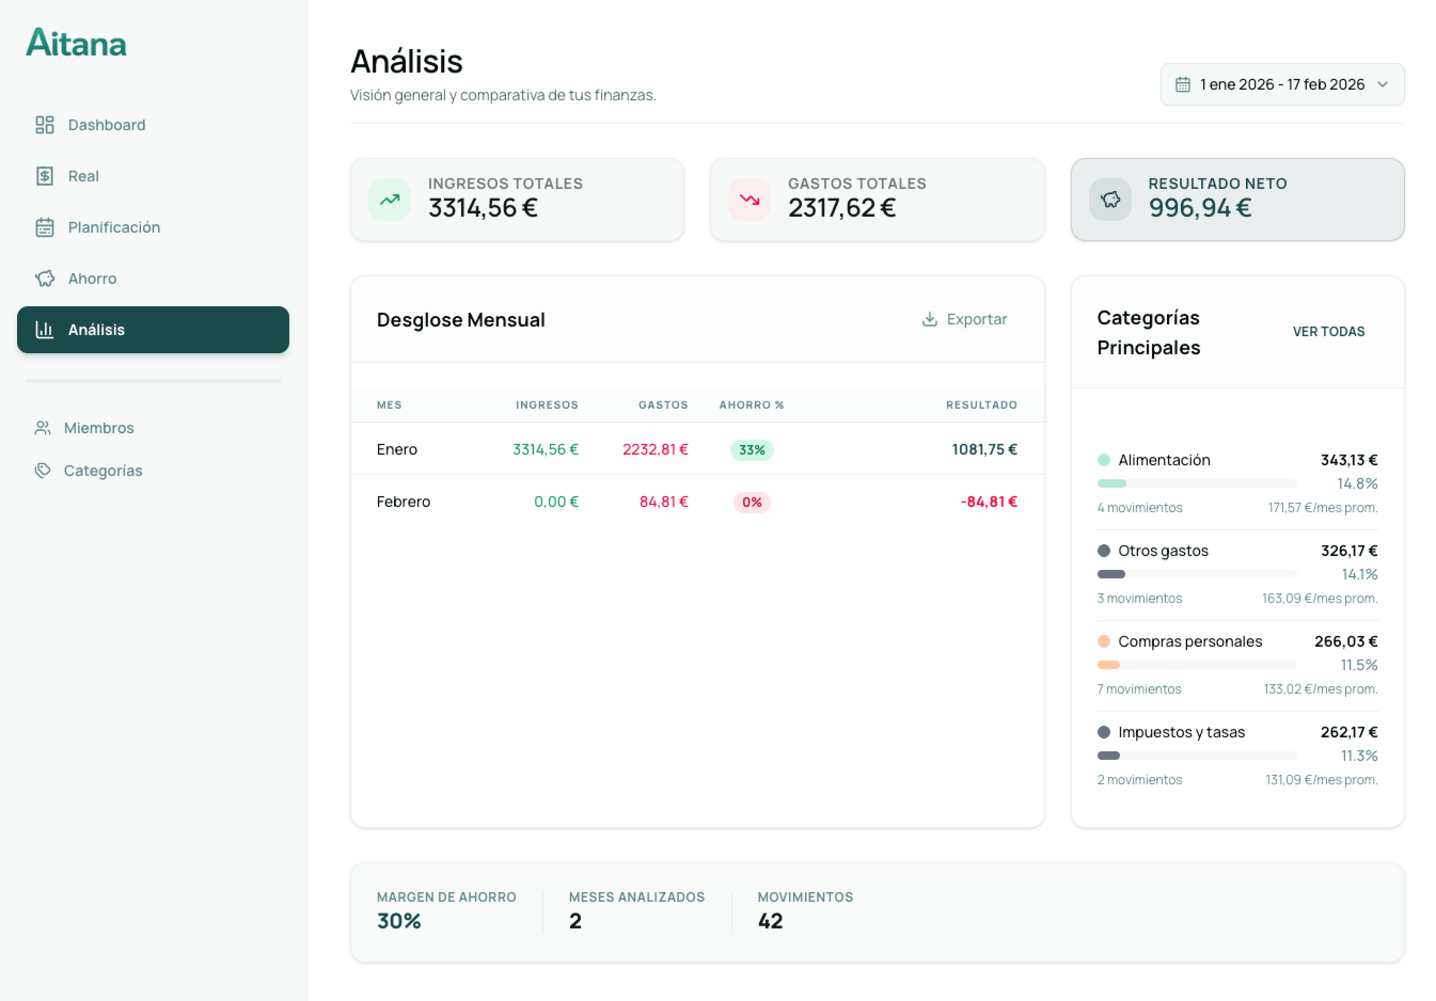Click the Miembros people icon
The height and width of the screenshot is (1001, 1436).
pos(43,428)
